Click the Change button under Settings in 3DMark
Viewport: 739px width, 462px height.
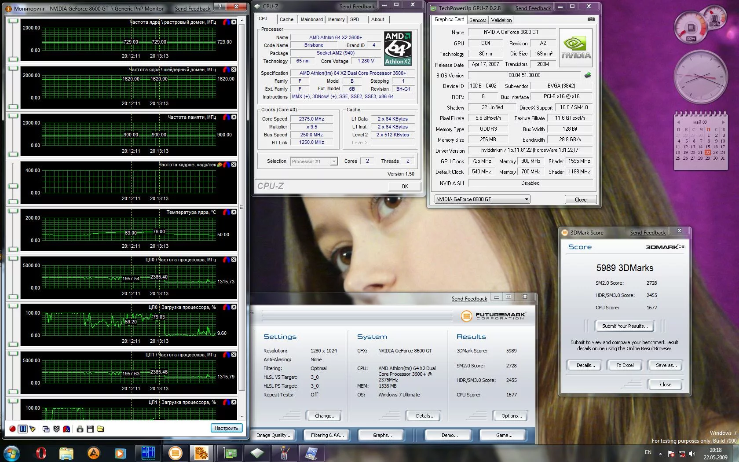pyautogui.click(x=325, y=416)
